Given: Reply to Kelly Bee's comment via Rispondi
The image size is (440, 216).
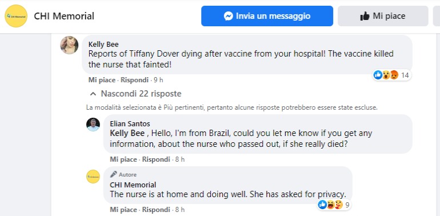Looking at the screenshot, I should tap(134, 80).
